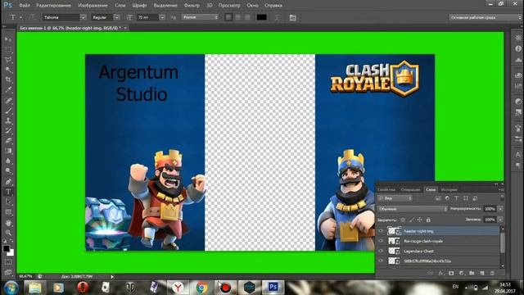
Task: Align text right button
Action: 247,17
